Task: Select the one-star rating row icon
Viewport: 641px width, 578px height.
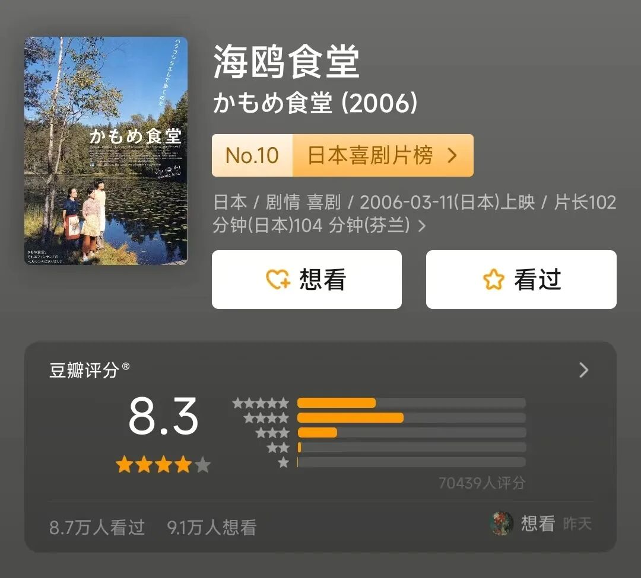Action: pyautogui.click(x=283, y=462)
